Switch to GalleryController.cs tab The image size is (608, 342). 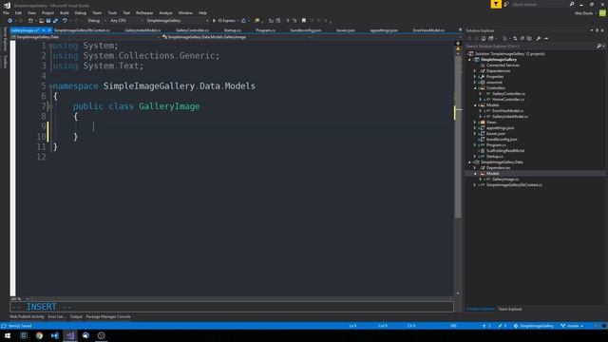tap(192, 30)
